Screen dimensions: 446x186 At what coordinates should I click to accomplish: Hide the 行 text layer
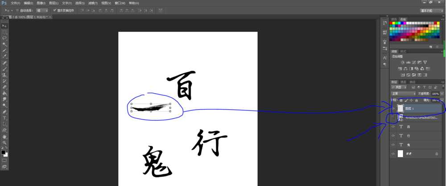click(x=393, y=136)
